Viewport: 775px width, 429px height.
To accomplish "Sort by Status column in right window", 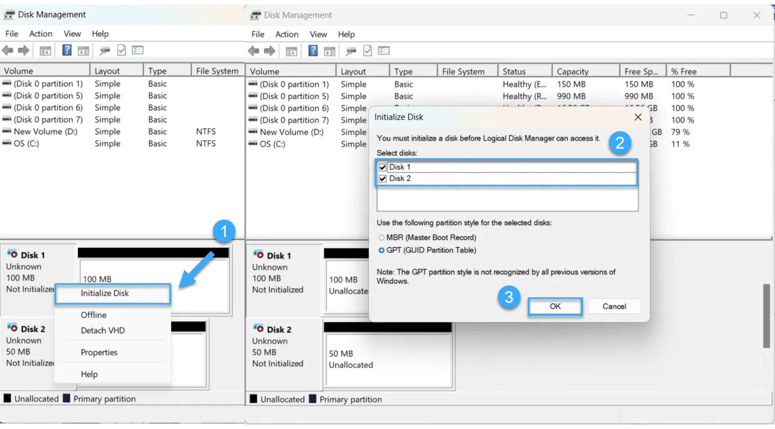I will pyautogui.click(x=525, y=71).
